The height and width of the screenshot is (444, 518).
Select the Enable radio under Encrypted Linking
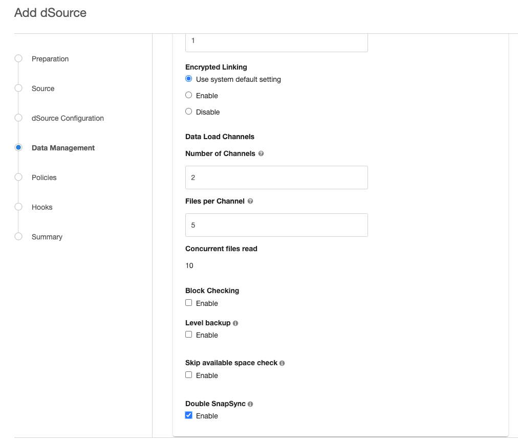click(188, 95)
